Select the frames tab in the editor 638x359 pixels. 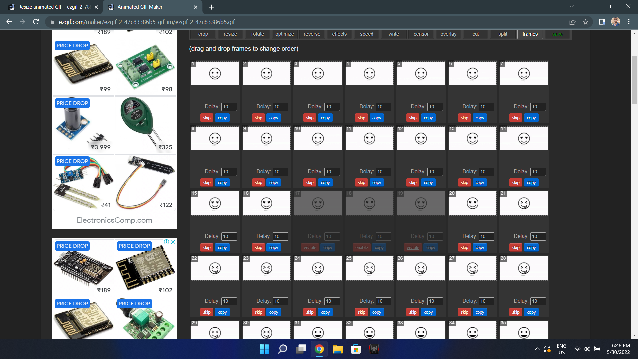pos(530,34)
